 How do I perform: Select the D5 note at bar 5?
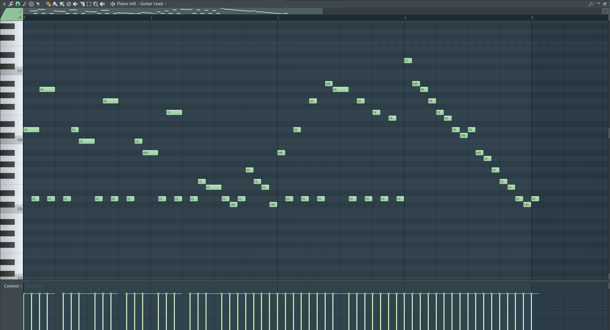[535, 199]
